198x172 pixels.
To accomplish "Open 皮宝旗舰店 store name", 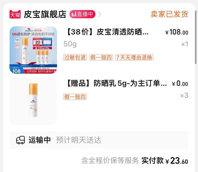I will coord(45,14).
